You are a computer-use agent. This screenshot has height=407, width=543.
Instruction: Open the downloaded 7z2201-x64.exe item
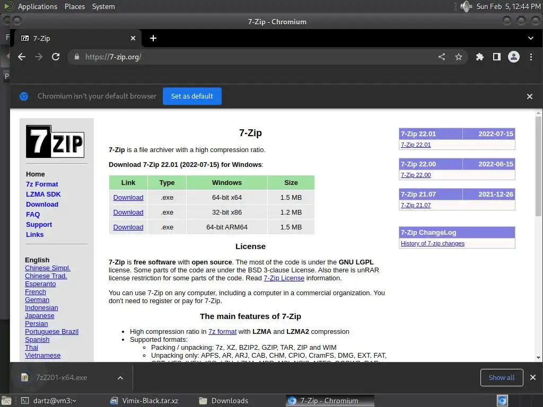tap(60, 377)
